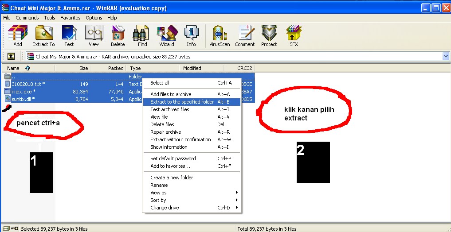Sort by the Size column header
This screenshot has height=232, width=451.
[x=72, y=68]
